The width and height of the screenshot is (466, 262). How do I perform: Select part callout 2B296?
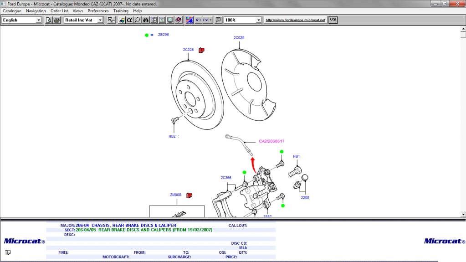click(x=163, y=35)
